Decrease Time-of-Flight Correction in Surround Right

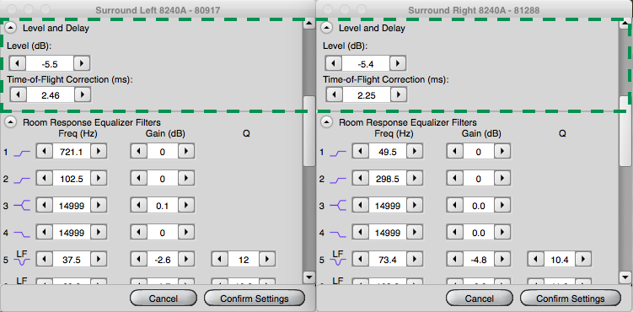(335, 94)
